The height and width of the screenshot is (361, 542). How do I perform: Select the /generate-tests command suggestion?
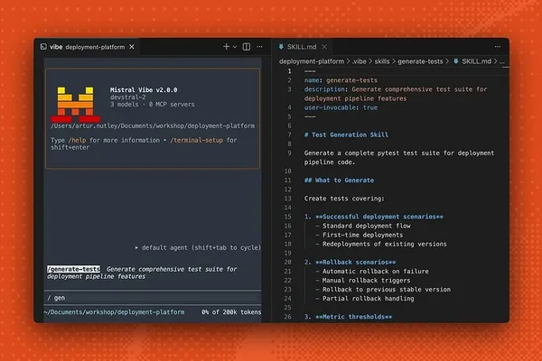tap(74, 269)
